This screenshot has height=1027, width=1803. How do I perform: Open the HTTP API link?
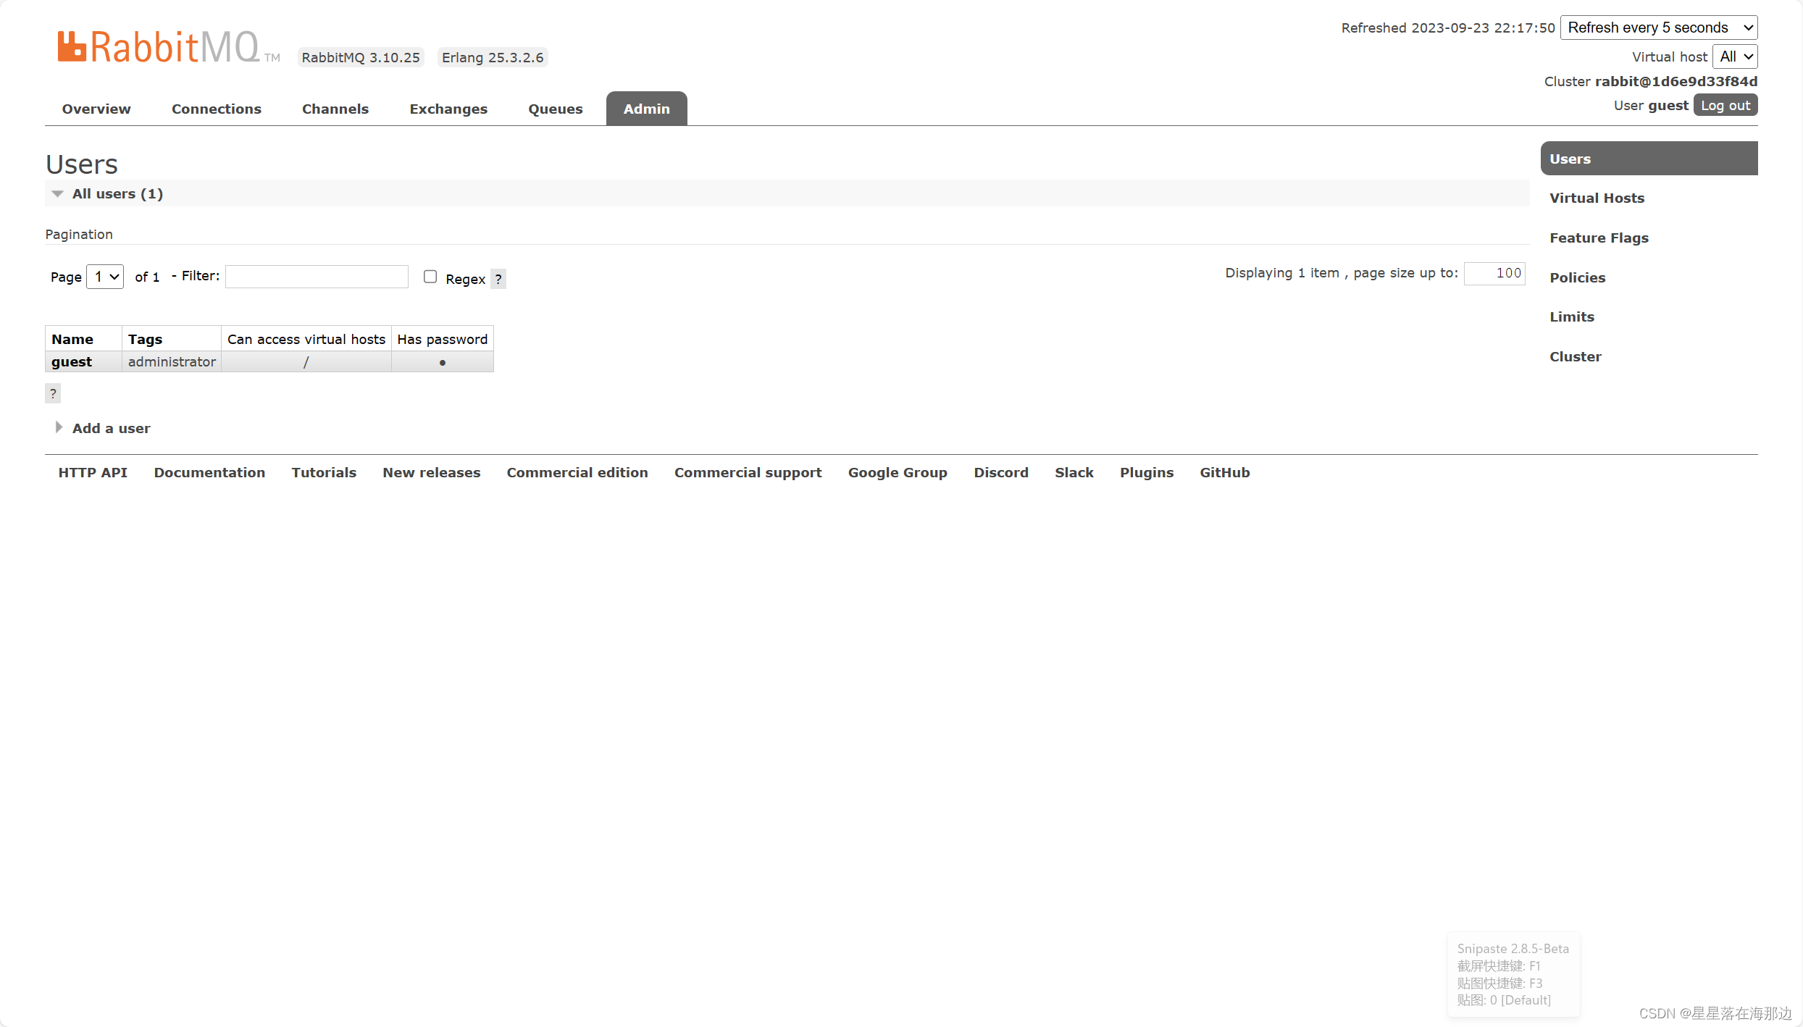tap(93, 472)
